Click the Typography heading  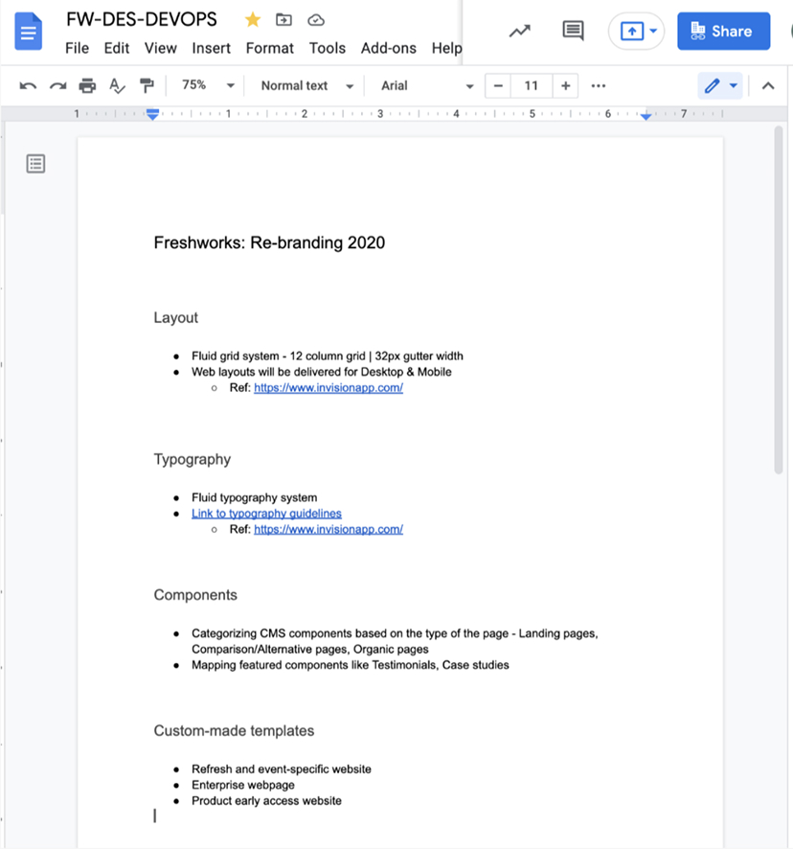[x=193, y=459]
